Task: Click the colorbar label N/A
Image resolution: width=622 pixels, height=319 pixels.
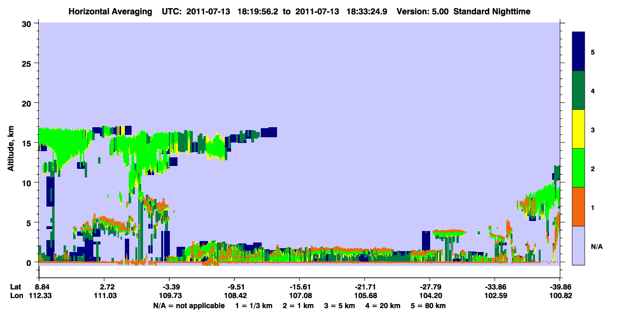Action: [596, 246]
